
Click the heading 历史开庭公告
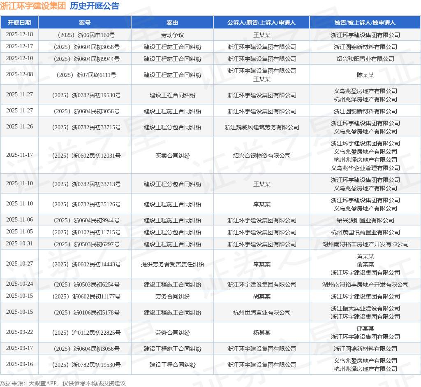click(x=95, y=6)
